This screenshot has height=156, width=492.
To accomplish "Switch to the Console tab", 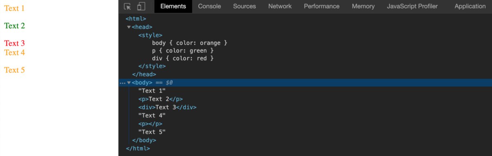I will pyautogui.click(x=210, y=6).
